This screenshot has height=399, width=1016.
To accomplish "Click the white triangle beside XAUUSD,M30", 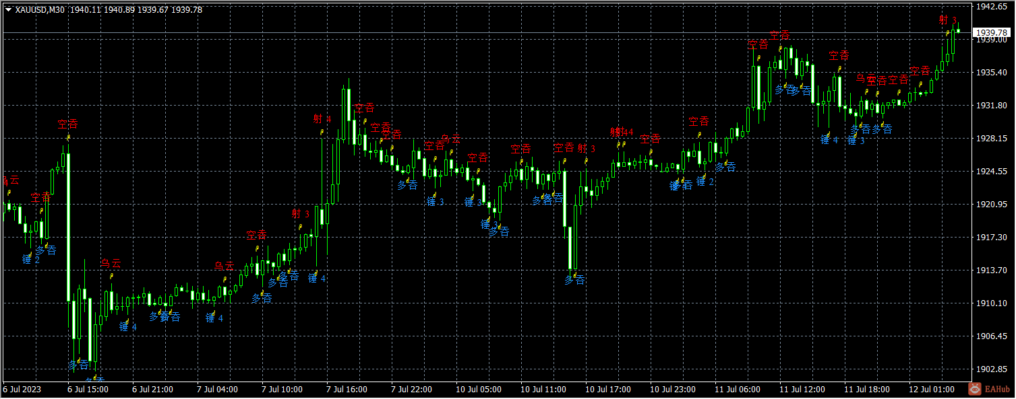I will (8, 10).
